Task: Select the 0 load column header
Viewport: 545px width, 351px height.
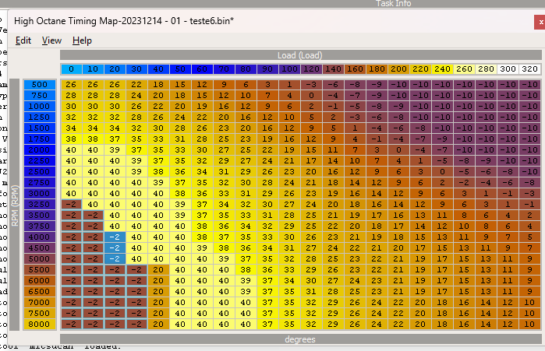Action: [x=71, y=68]
